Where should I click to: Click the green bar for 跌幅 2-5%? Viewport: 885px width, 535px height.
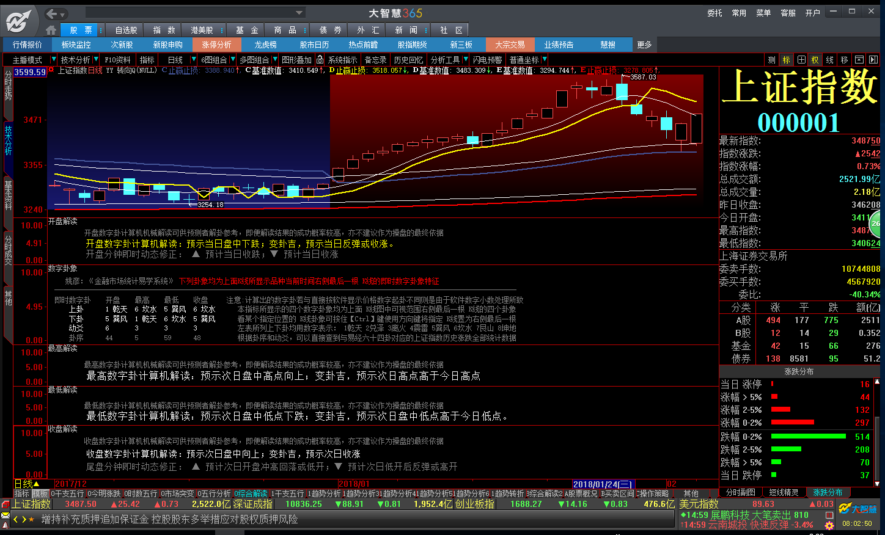click(786, 449)
